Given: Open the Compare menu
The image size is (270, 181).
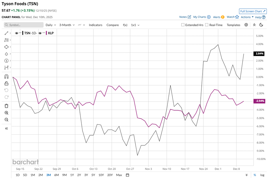Looking at the screenshot, I should (112, 25).
